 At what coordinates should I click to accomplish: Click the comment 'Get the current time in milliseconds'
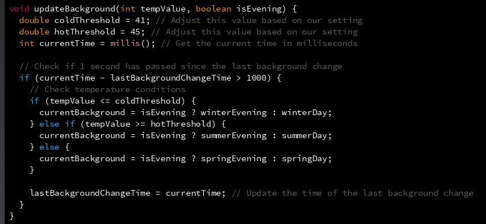(x=259, y=43)
